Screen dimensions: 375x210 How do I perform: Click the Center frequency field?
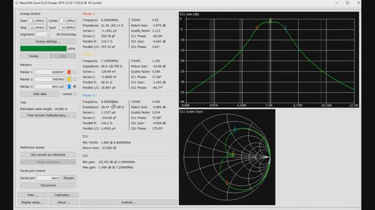coord(68,21)
